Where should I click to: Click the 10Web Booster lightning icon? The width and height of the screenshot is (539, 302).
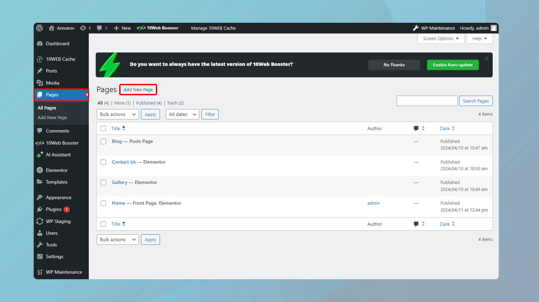pos(39,143)
